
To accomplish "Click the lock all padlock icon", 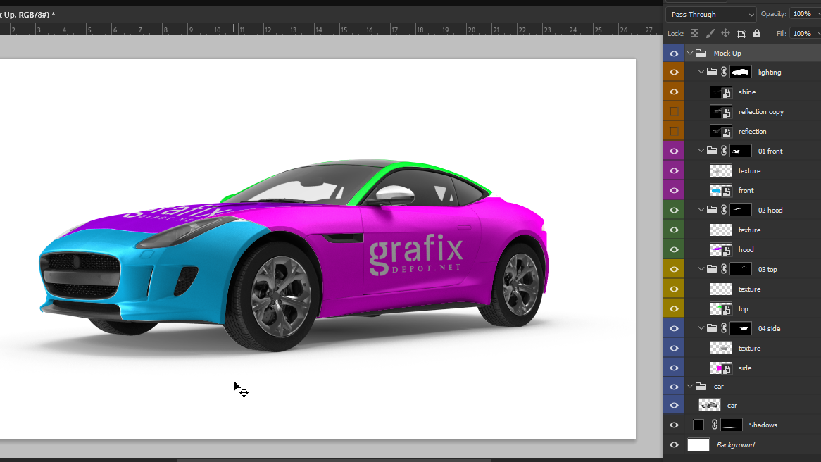I will (x=756, y=33).
